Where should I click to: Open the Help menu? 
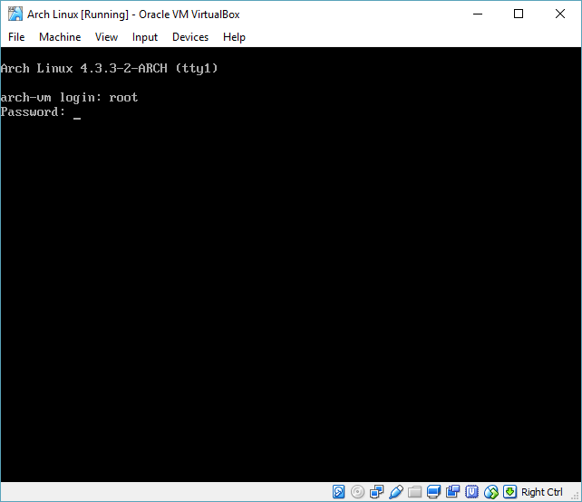pos(234,37)
